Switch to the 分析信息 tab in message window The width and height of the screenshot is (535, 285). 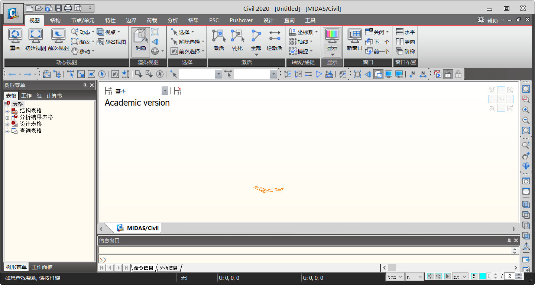point(169,268)
